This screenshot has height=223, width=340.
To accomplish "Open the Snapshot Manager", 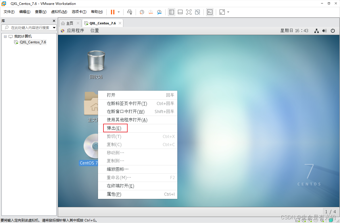I will 160,12.
